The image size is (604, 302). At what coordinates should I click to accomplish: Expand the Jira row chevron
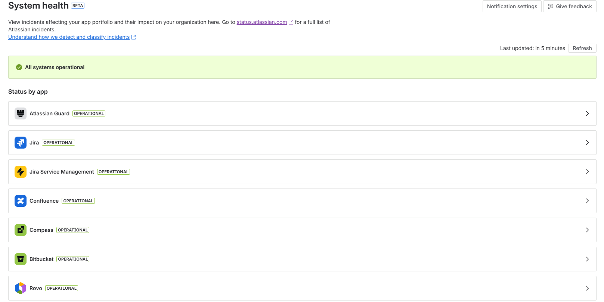587,143
